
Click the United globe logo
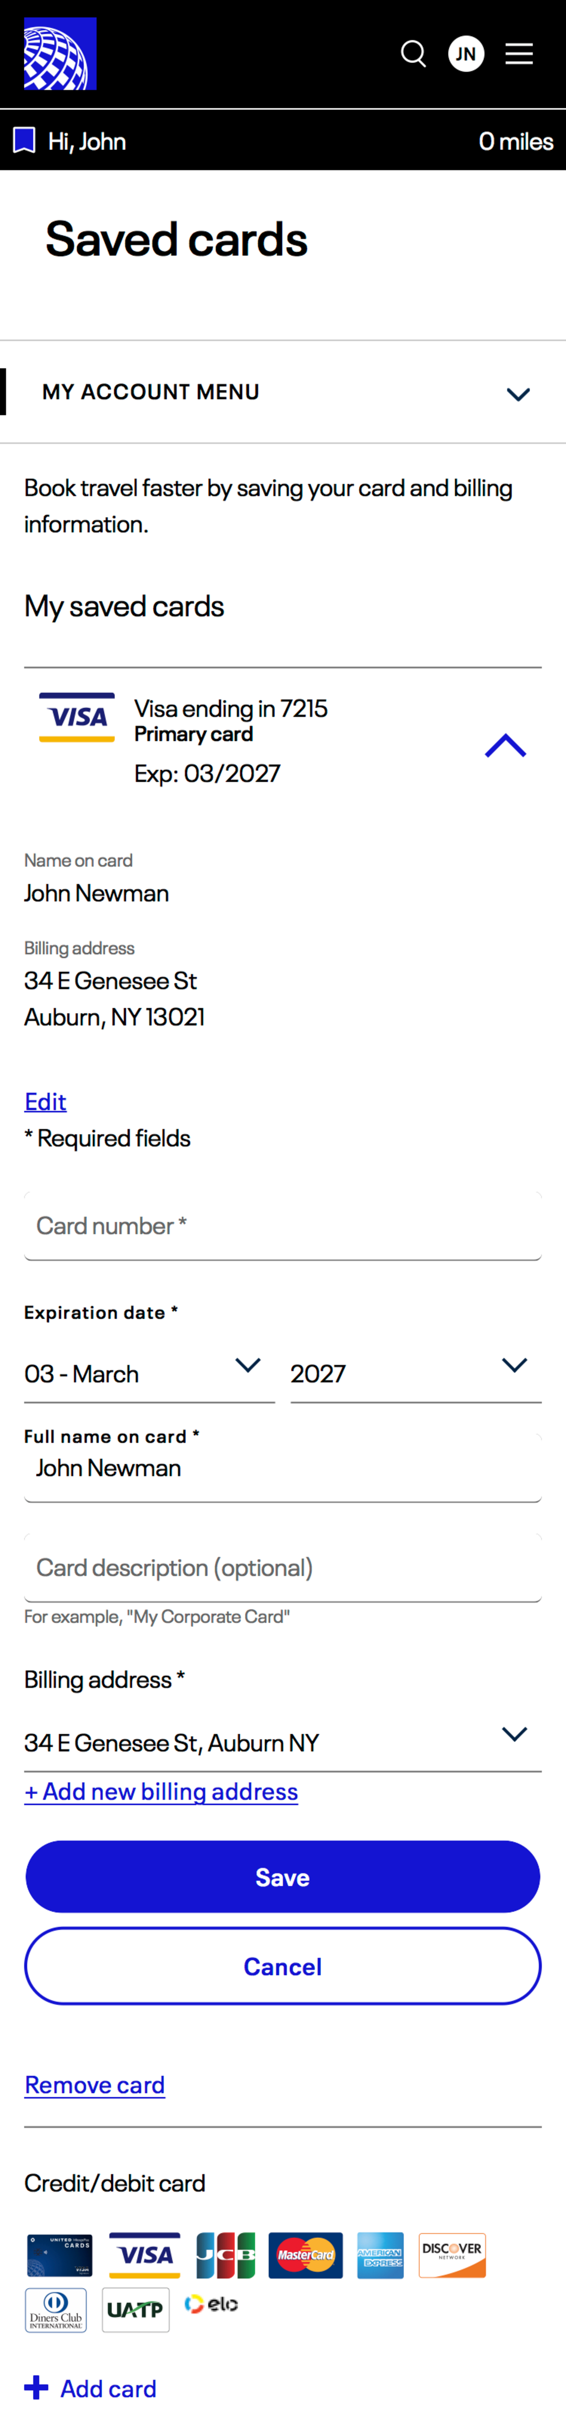(59, 54)
